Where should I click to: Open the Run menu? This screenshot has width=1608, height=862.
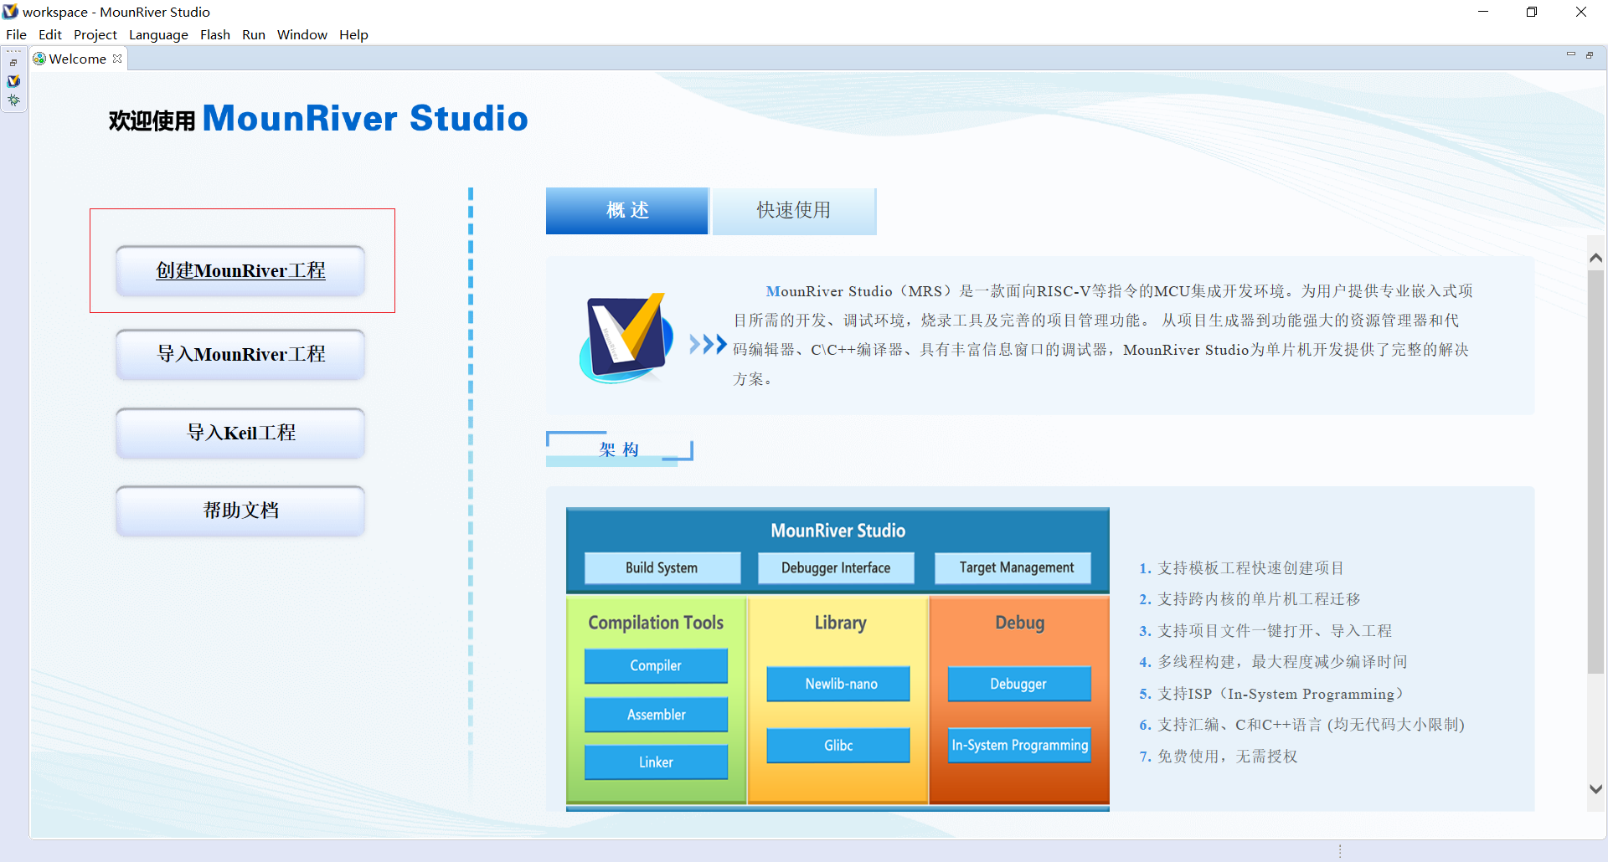point(253,34)
